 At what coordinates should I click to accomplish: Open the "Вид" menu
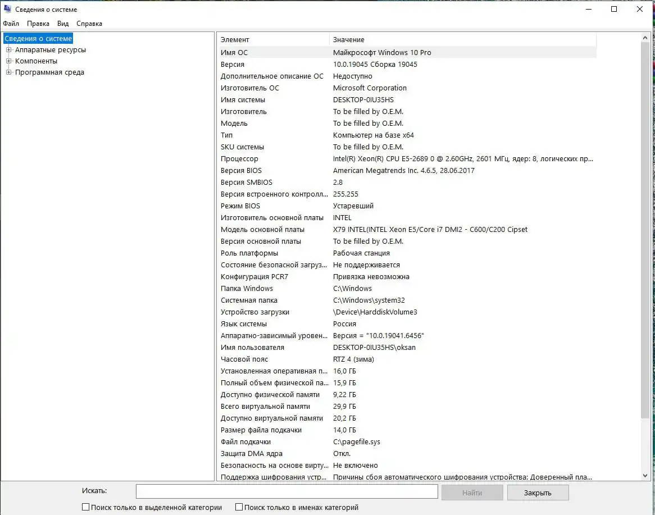click(x=62, y=23)
